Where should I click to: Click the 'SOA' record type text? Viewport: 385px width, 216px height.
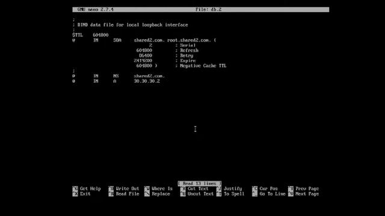click(117, 40)
